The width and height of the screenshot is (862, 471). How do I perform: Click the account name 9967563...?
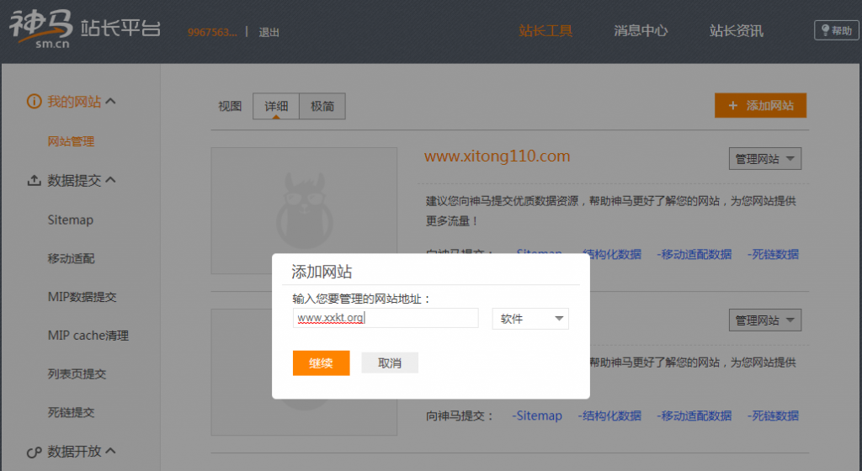click(x=212, y=33)
